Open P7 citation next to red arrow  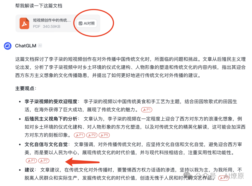click(44, 161)
